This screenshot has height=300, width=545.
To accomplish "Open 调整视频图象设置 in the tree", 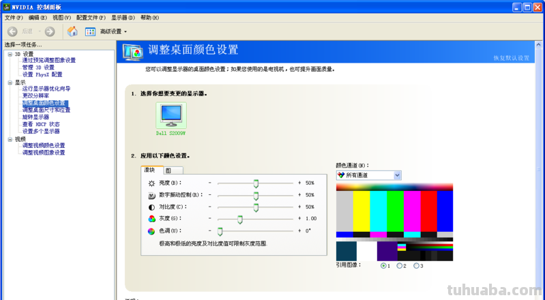I will point(44,152).
